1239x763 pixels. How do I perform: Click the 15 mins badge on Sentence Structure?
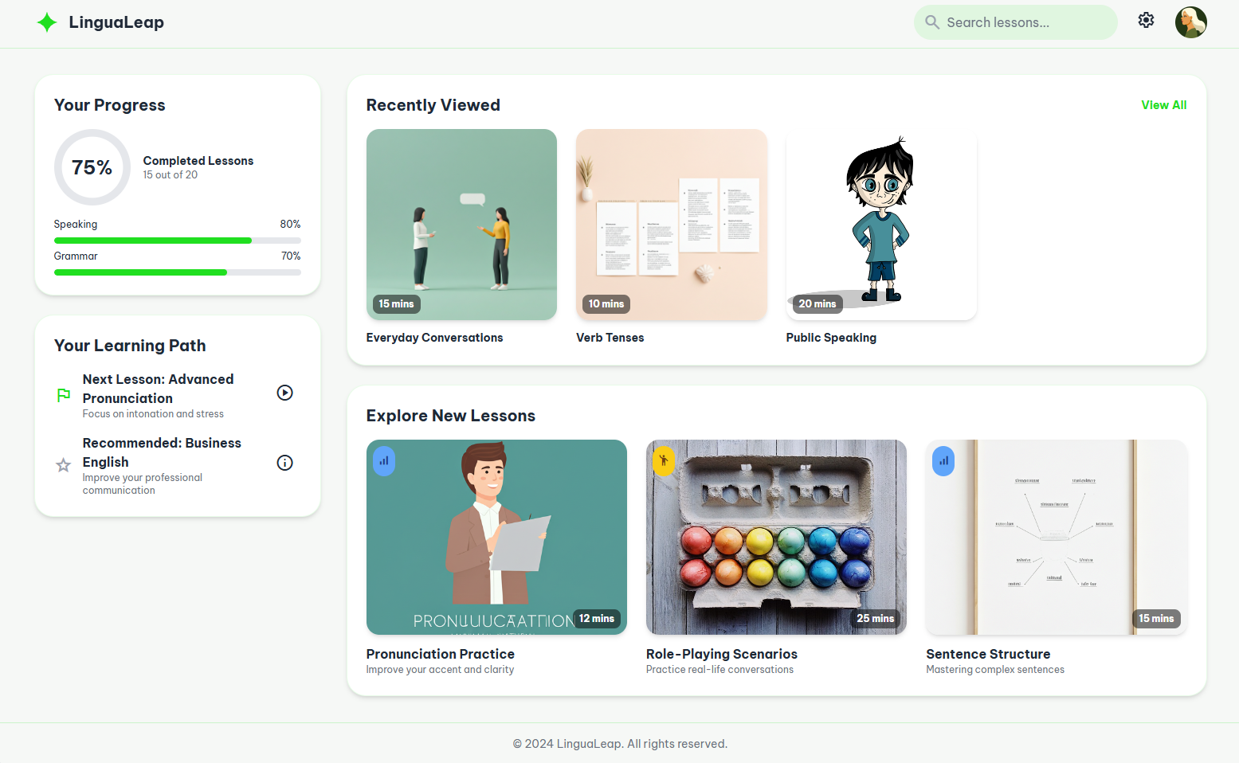click(1156, 618)
